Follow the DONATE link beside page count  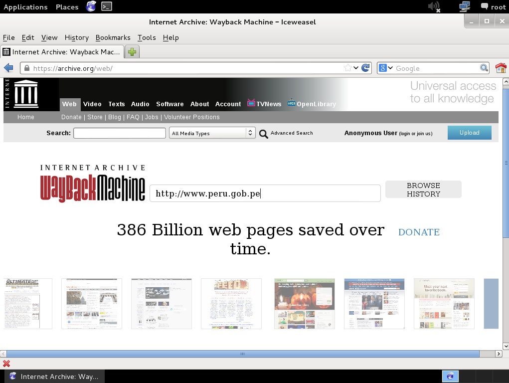(419, 232)
